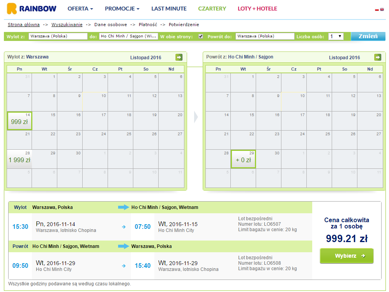Click the blue arrow in Wylot header
Image resolution: width=389 pixels, height=292 pixels.
[x=124, y=207]
